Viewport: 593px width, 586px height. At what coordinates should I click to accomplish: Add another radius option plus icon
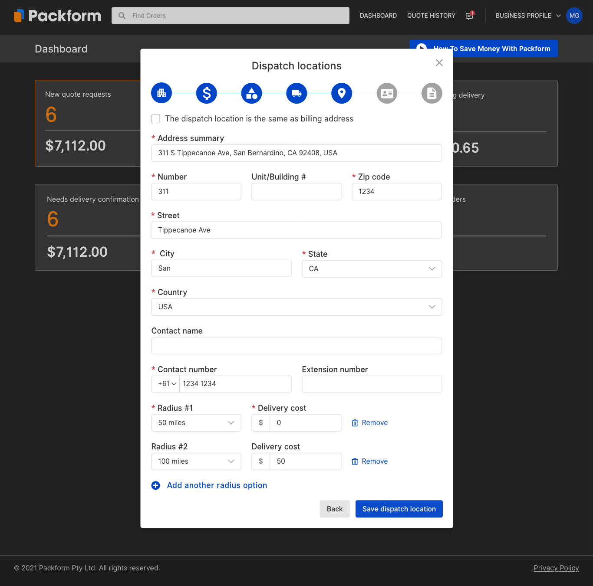(156, 485)
